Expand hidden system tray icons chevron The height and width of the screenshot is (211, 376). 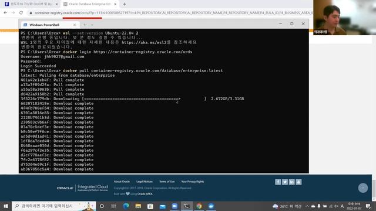(x=307, y=206)
